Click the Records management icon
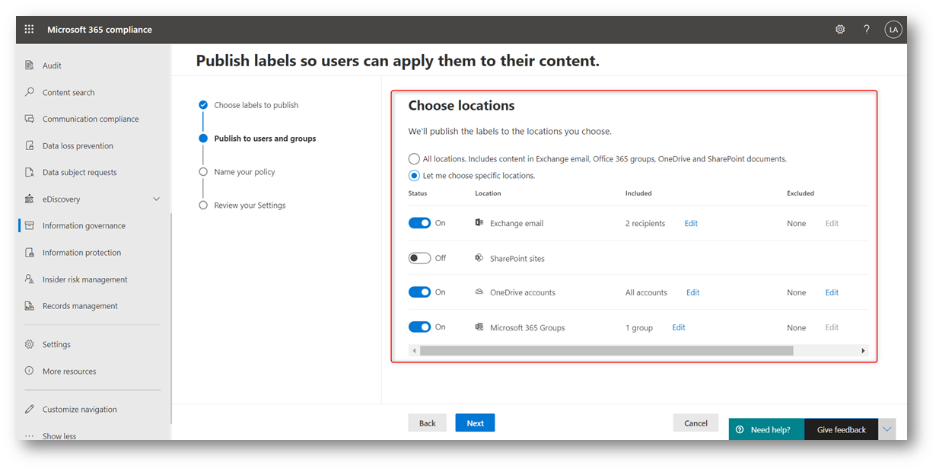This screenshot has width=939, height=472. pyautogui.click(x=30, y=306)
